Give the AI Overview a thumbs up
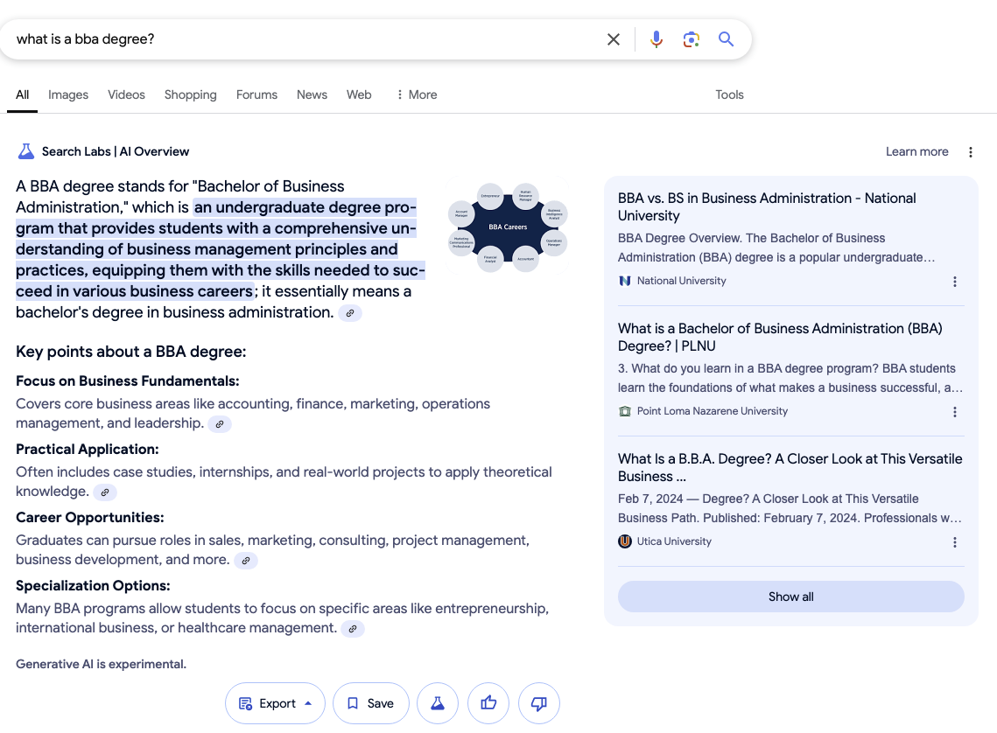This screenshot has width=997, height=733. (x=488, y=702)
